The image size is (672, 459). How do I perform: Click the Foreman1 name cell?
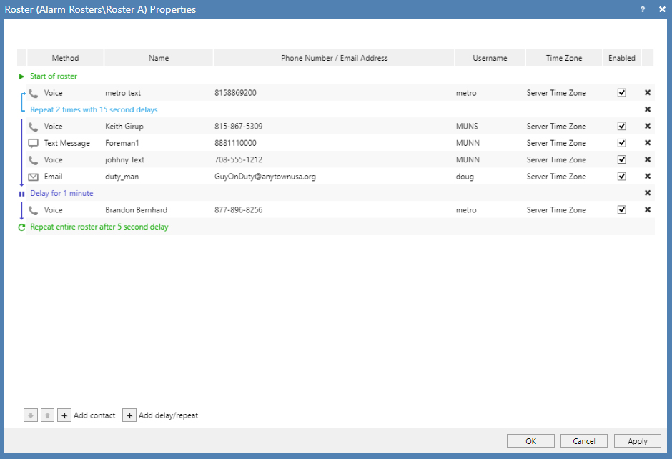(x=122, y=143)
